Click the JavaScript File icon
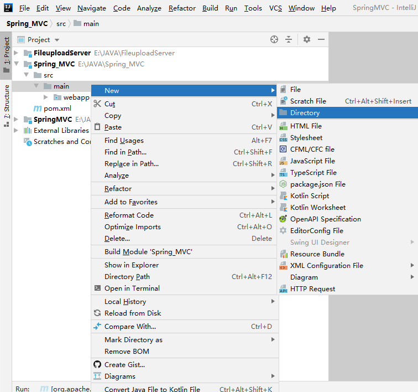418x392 pixels. (283, 161)
